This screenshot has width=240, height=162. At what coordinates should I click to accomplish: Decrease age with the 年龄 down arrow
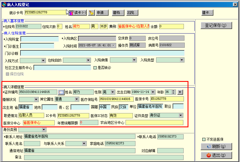pos(173,93)
